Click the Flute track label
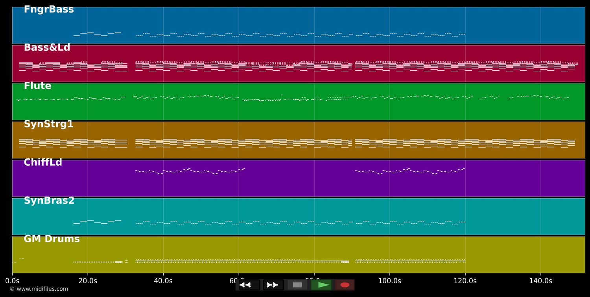 click(x=37, y=86)
